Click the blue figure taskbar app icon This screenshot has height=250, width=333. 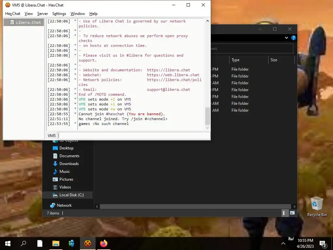[x=72, y=243]
